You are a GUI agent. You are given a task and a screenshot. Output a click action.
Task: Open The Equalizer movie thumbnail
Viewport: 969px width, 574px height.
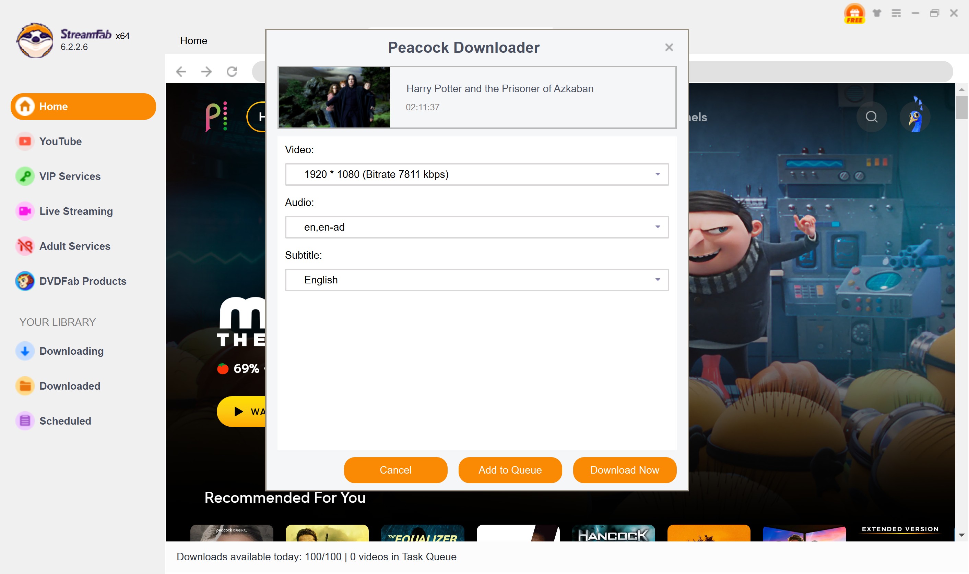423,533
